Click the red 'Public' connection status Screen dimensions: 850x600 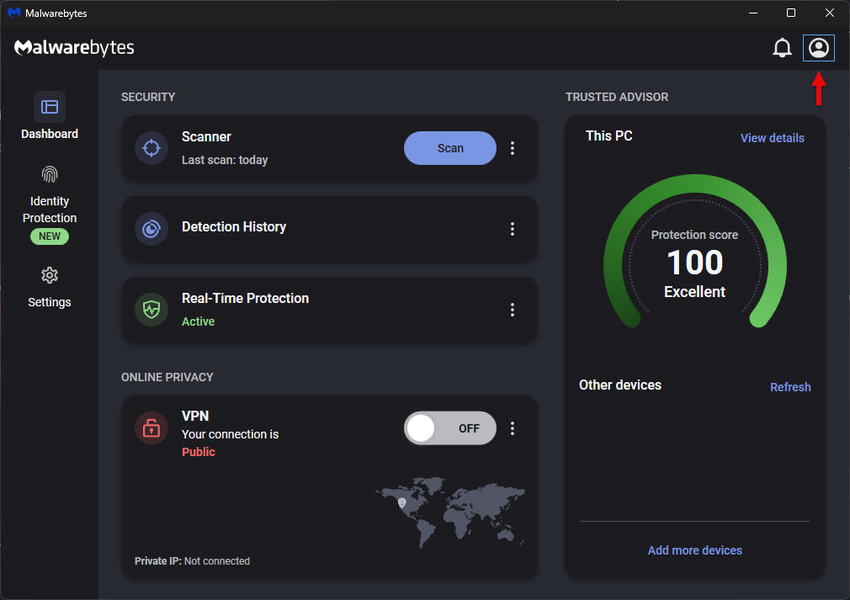tap(199, 452)
